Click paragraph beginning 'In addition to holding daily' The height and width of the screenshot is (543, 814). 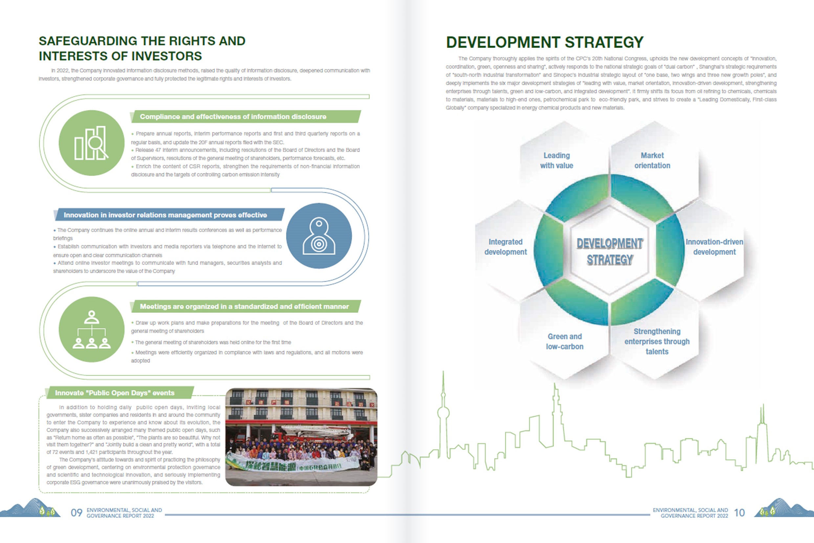point(133,430)
